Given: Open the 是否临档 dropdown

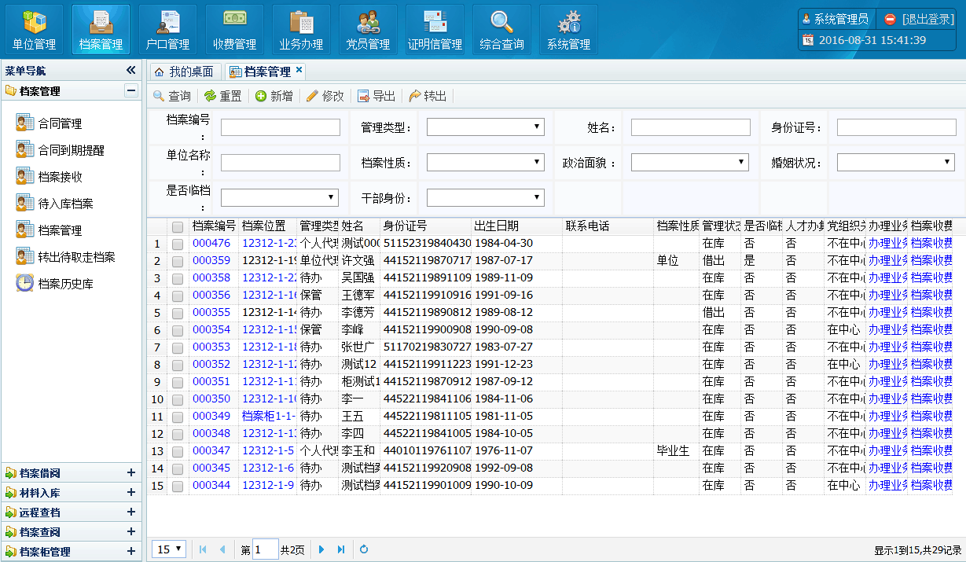Looking at the screenshot, I should [280, 197].
